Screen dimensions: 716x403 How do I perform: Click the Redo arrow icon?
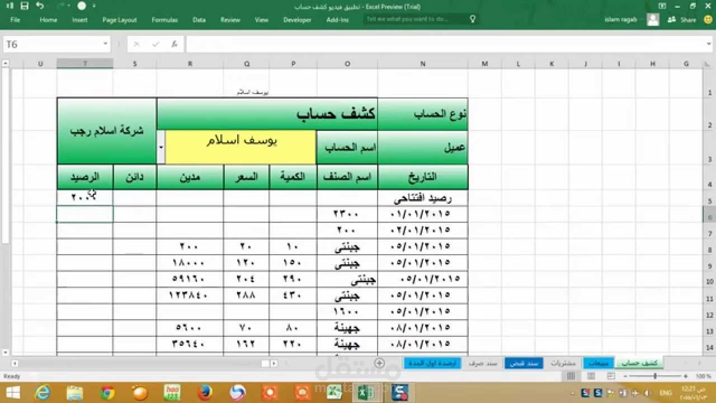coord(60,6)
